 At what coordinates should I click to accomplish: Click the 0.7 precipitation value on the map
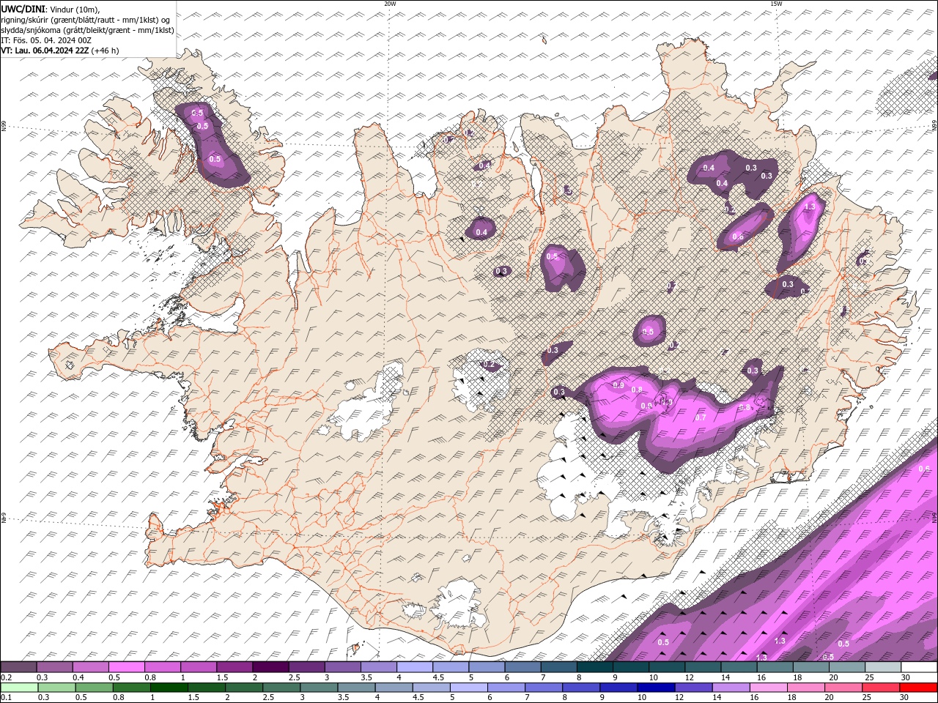(701, 417)
